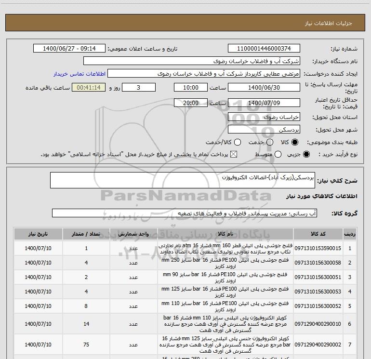Click the item name with سایز 90 mm

click(x=225, y=278)
